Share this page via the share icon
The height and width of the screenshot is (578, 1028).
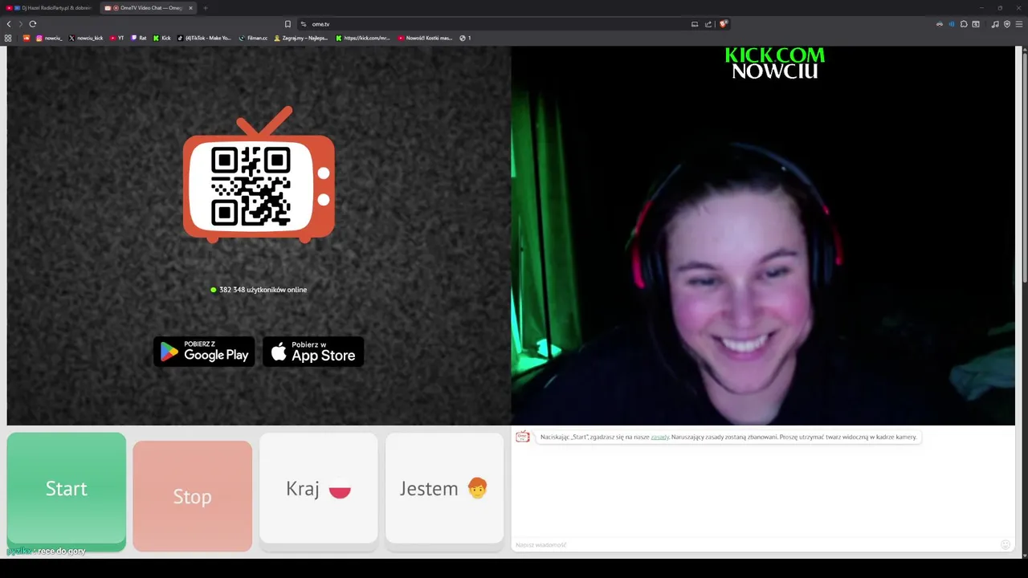click(x=708, y=24)
